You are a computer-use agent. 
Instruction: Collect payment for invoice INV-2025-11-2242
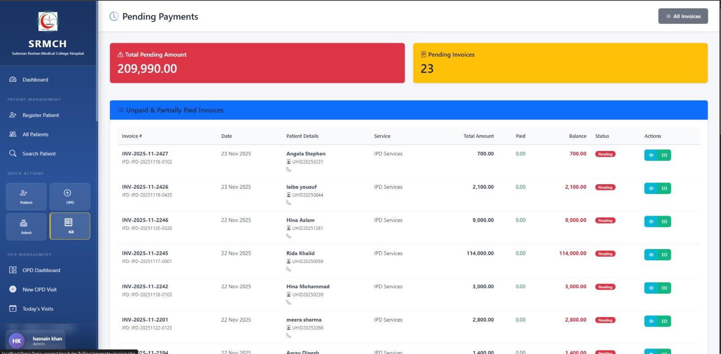pos(664,288)
